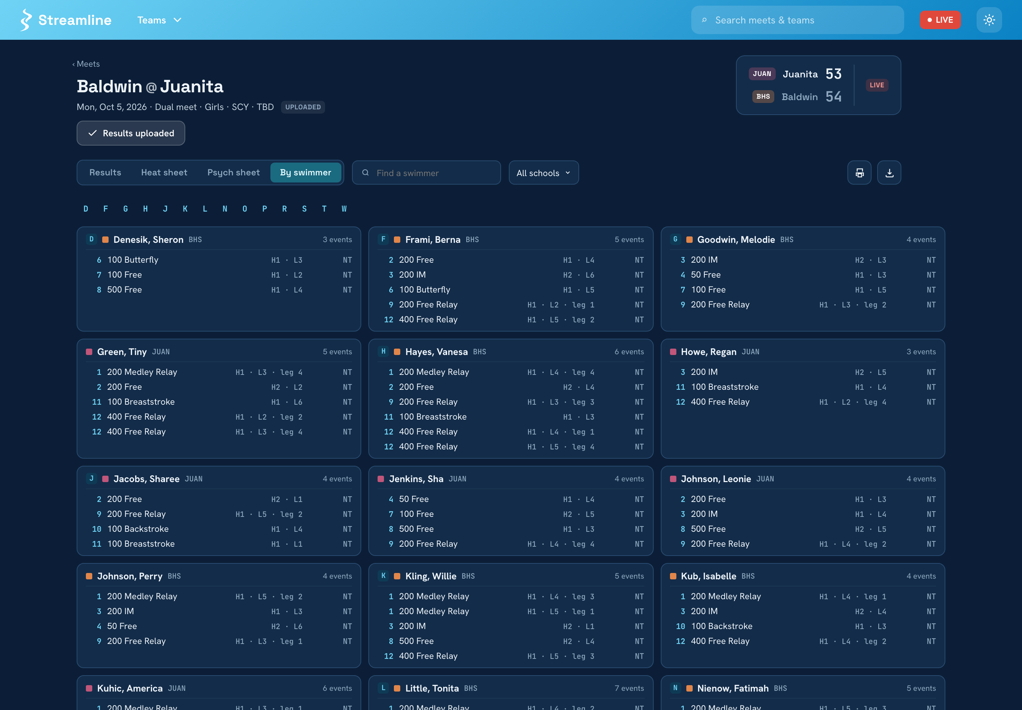Click the pink swatch beside Green, Tiny
1022x710 pixels.
click(x=89, y=352)
